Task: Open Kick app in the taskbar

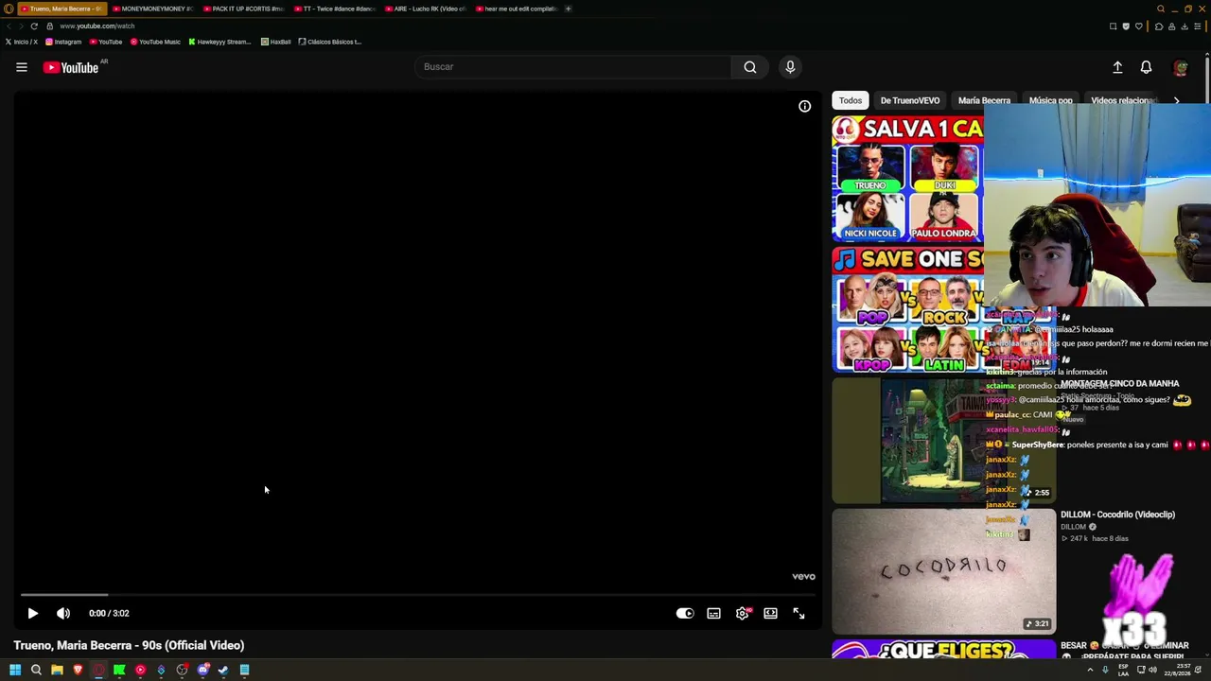Action: [x=119, y=670]
